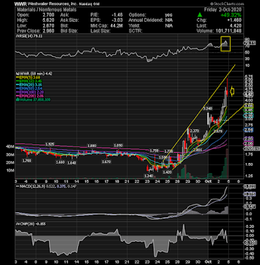Click the StockCharts.com label at top right

[x=227, y=4]
